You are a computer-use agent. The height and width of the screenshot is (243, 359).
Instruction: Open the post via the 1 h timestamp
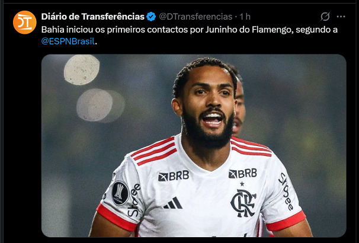(245, 17)
